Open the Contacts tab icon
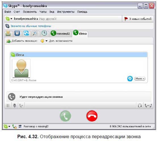Image resolution: width=158 pixels, height=141 pixels. coord(8,33)
